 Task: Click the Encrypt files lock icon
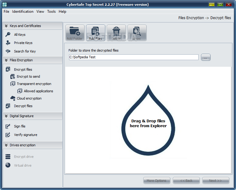pos(8,69)
